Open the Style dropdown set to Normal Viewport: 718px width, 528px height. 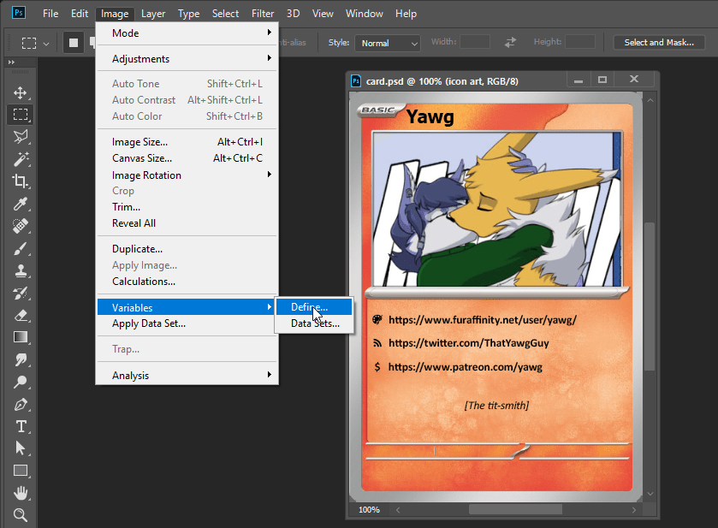pos(388,43)
